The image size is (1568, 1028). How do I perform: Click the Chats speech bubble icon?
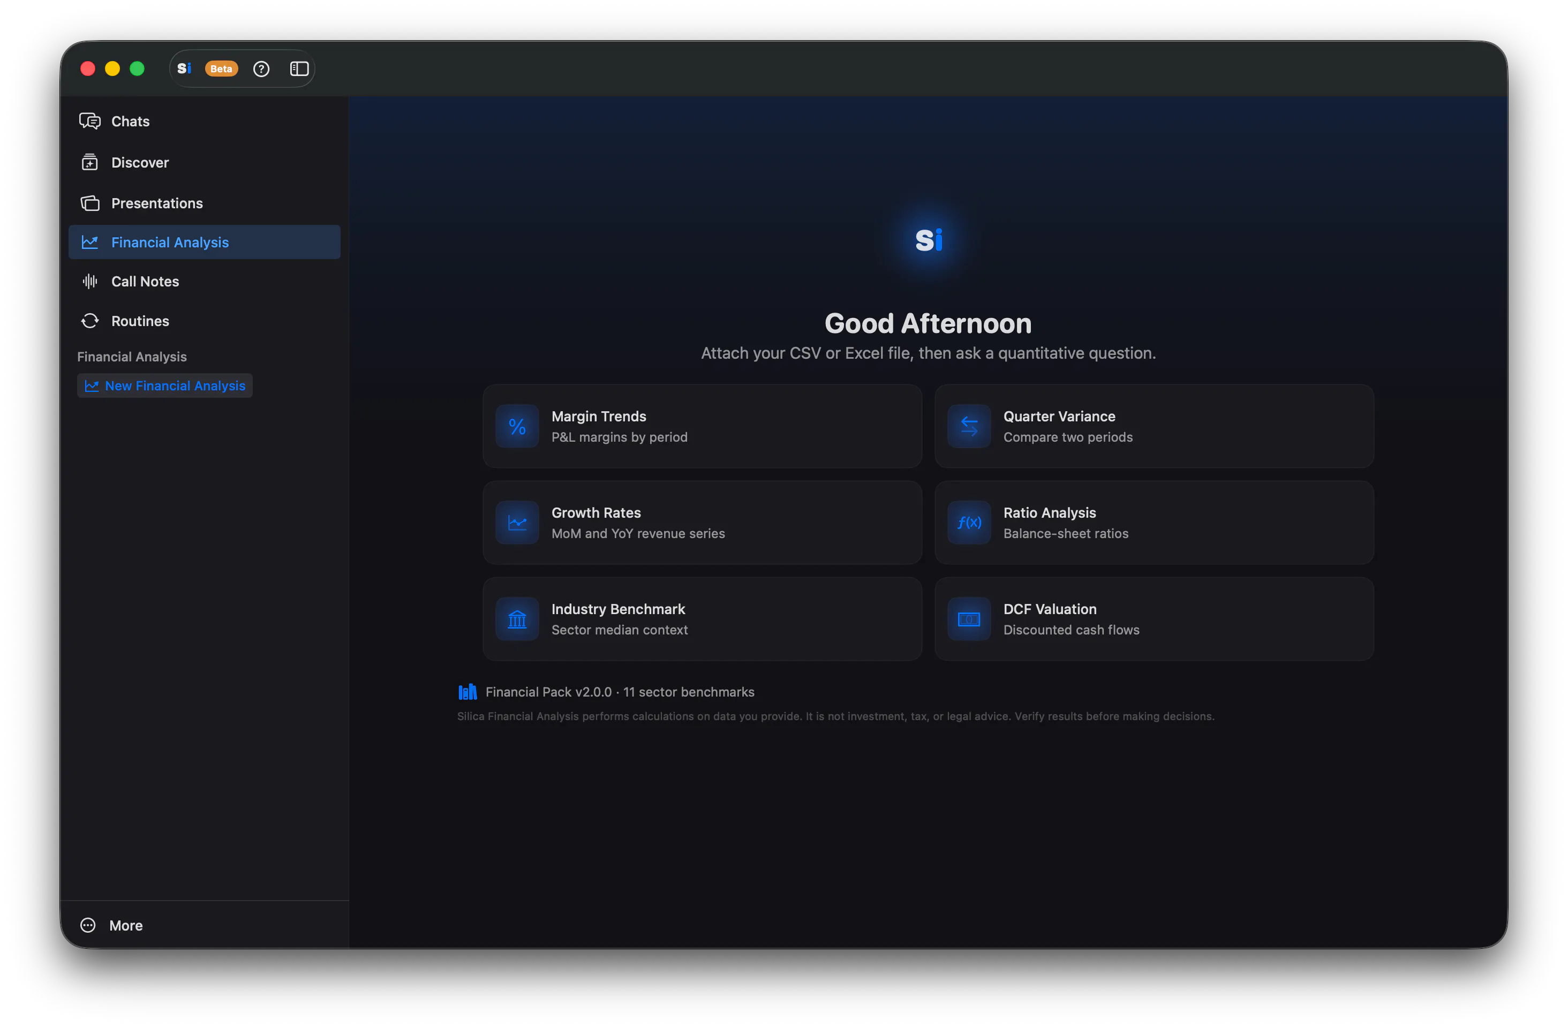click(x=89, y=121)
